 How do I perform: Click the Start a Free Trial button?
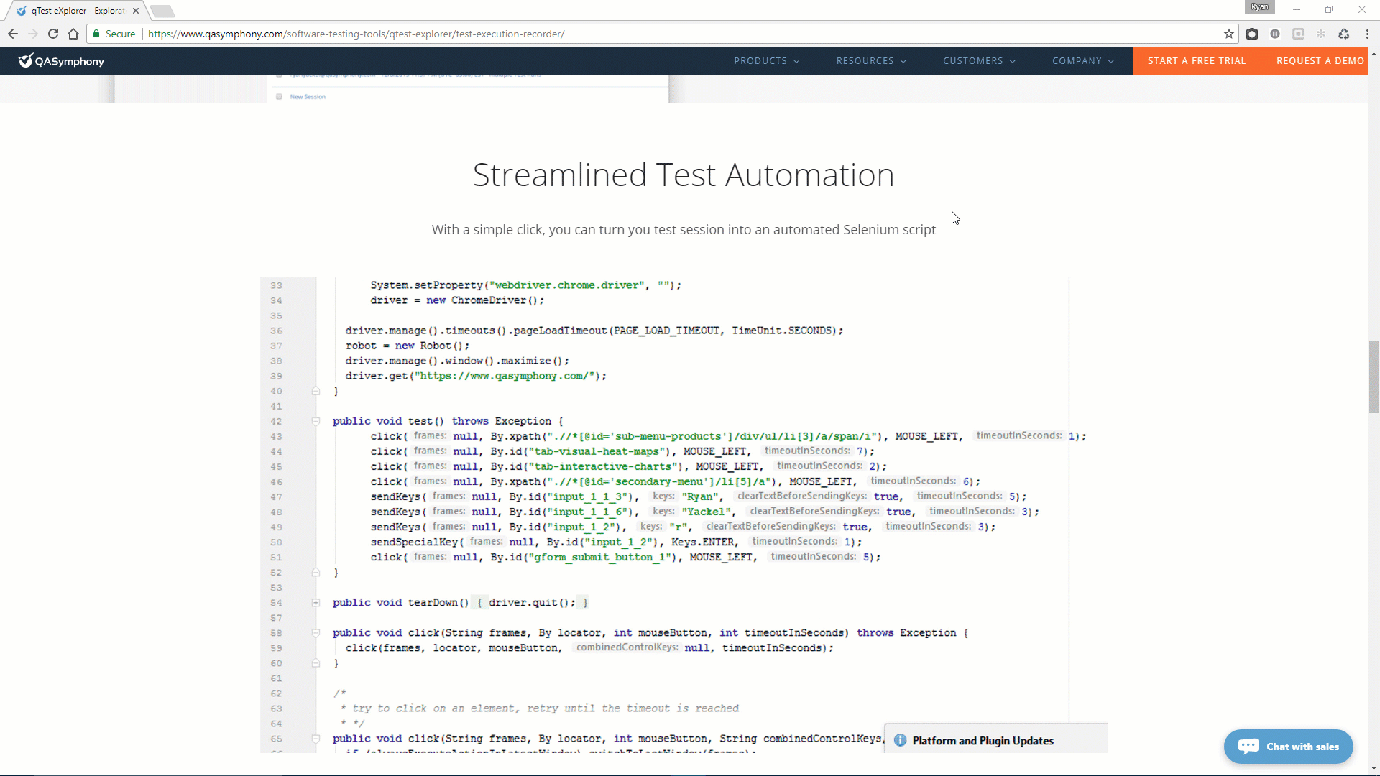pyautogui.click(x=1196, y=61)
